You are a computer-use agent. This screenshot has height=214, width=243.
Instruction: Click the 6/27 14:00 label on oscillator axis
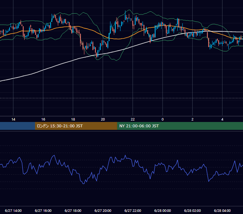[13, 210]
